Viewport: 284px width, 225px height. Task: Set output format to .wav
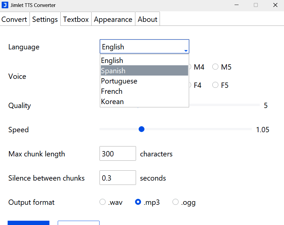[103, 201]
